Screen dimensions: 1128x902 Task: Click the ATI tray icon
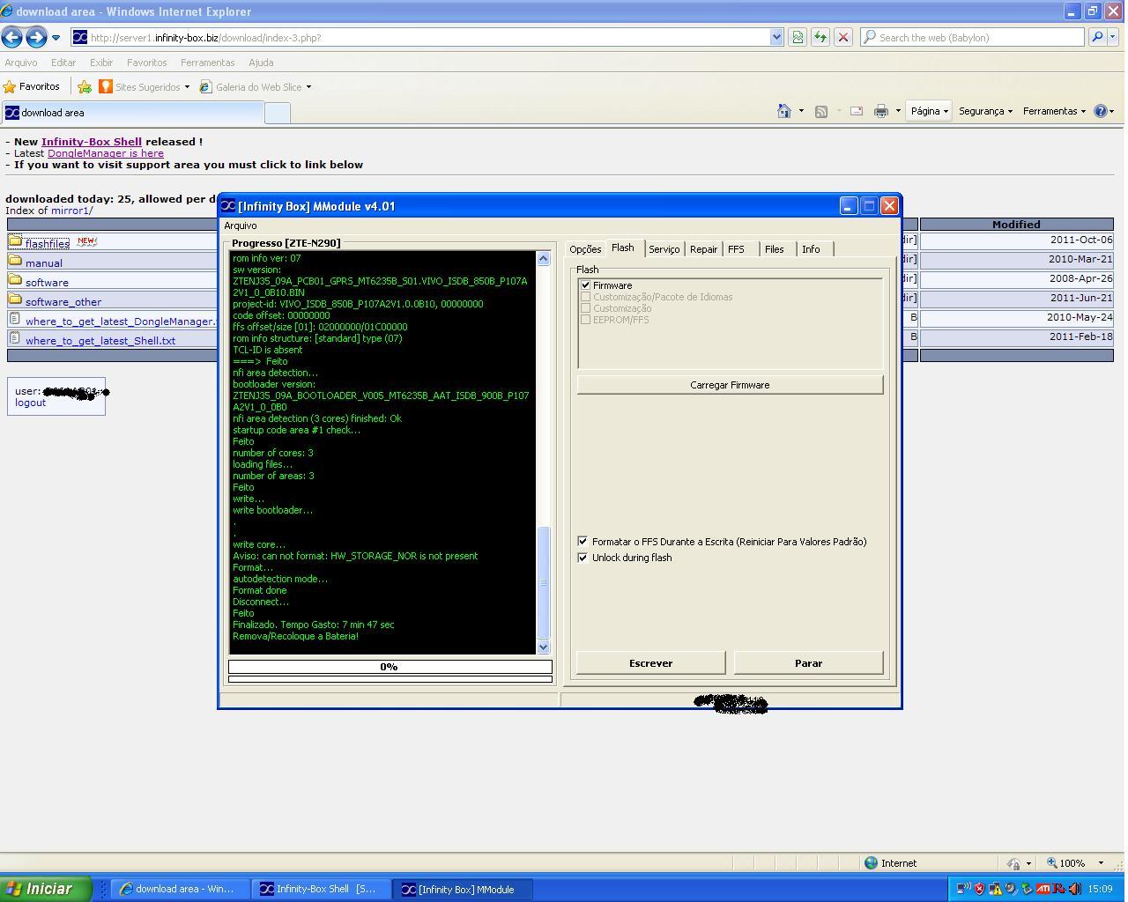tap(1043, 889)
